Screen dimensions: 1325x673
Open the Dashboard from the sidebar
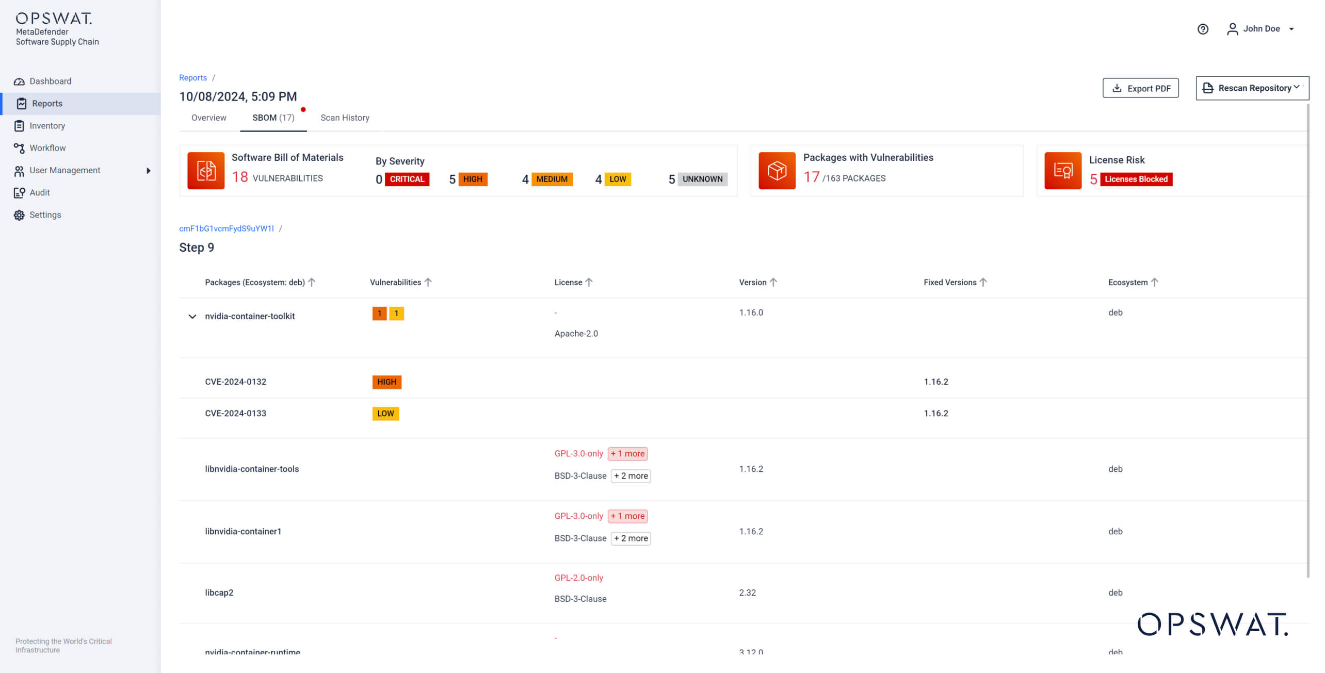tap(50, 81)
